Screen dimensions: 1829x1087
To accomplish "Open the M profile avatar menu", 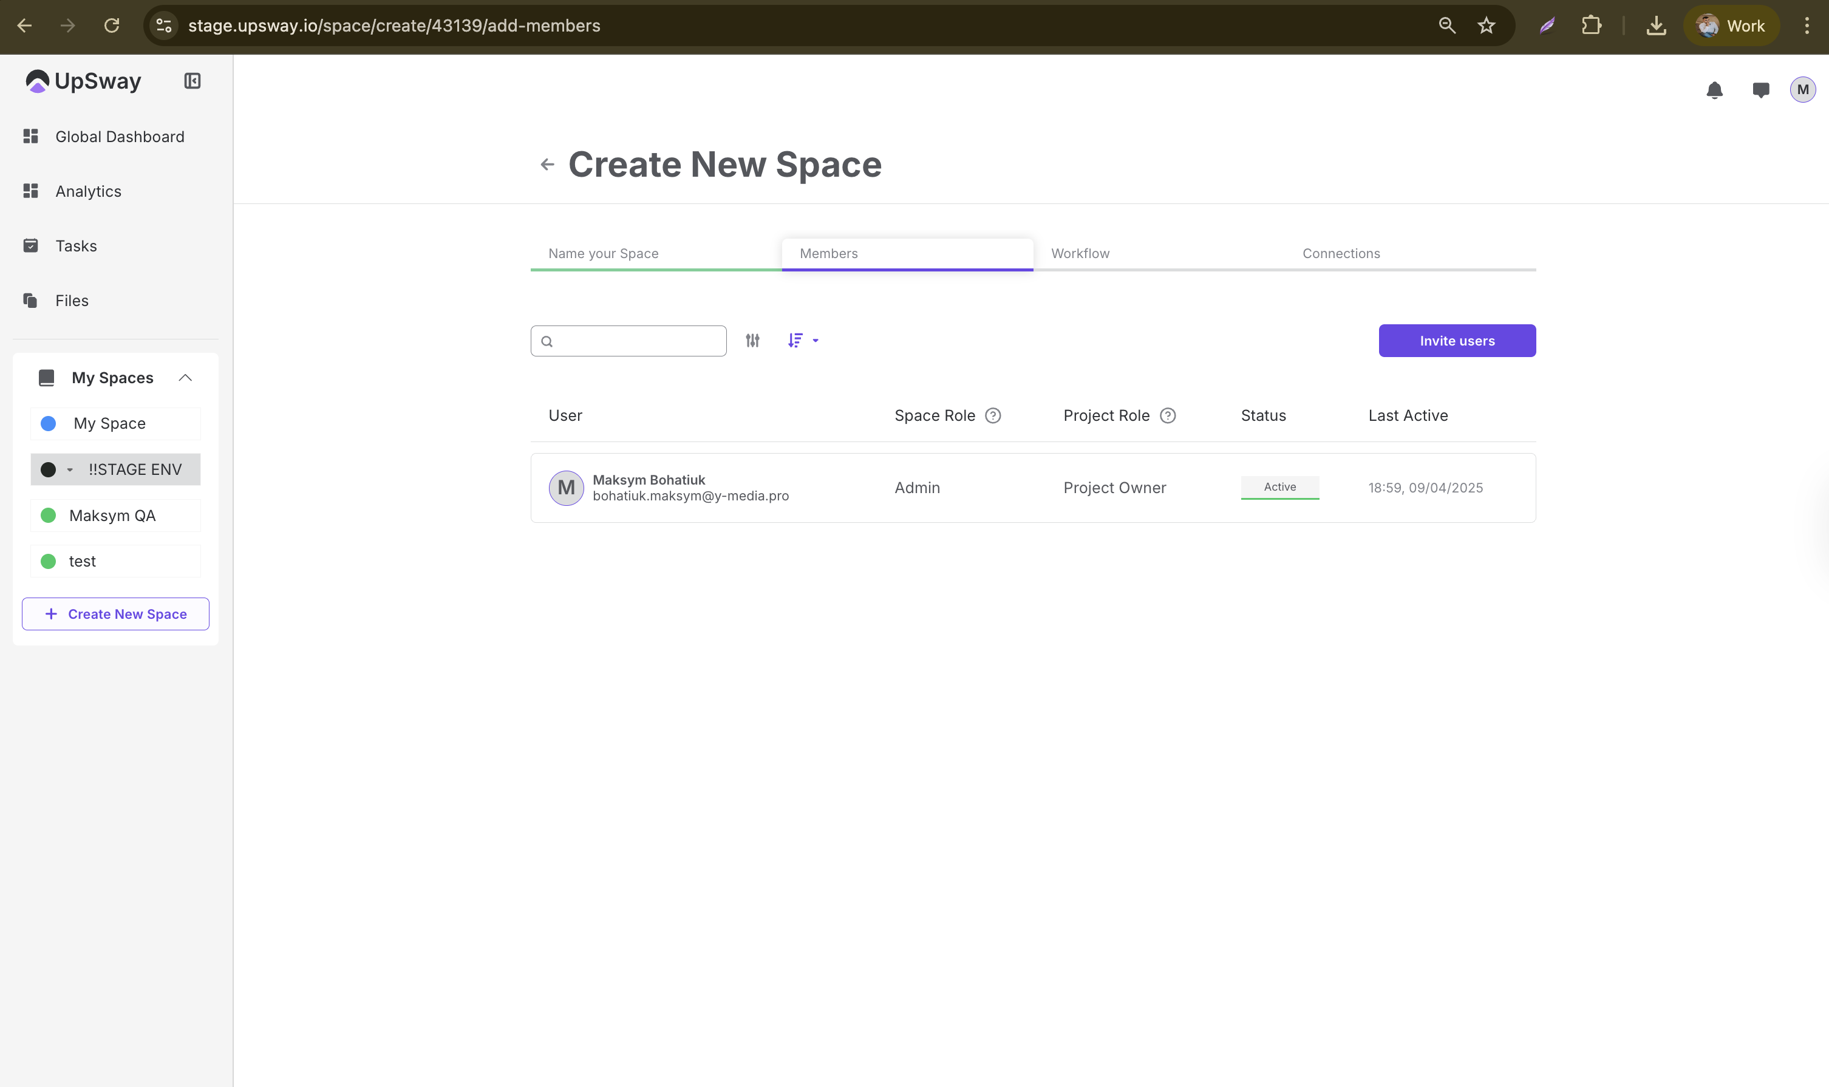I will 1802,90.
